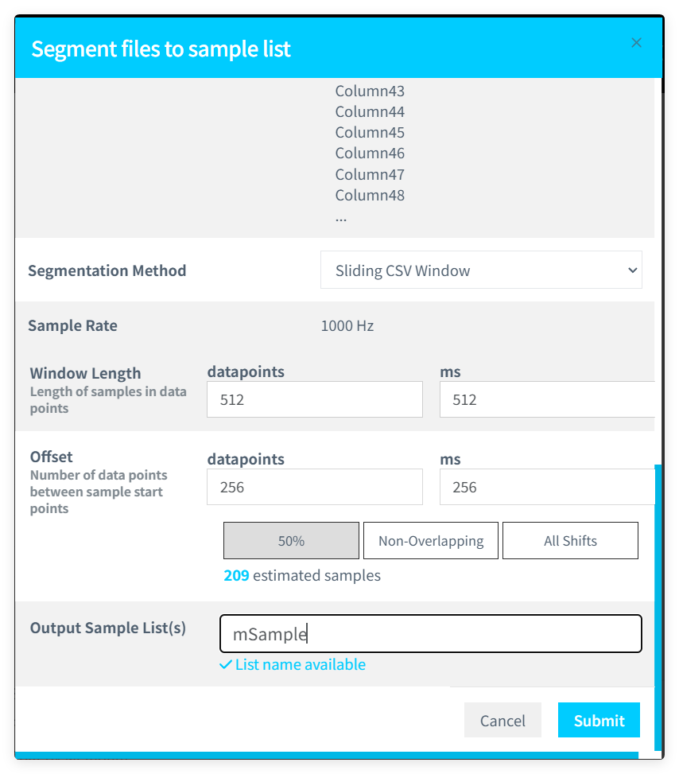679x774 pixels.
Task: Click the blue vertical scrollbar
Action: point(658,607)
